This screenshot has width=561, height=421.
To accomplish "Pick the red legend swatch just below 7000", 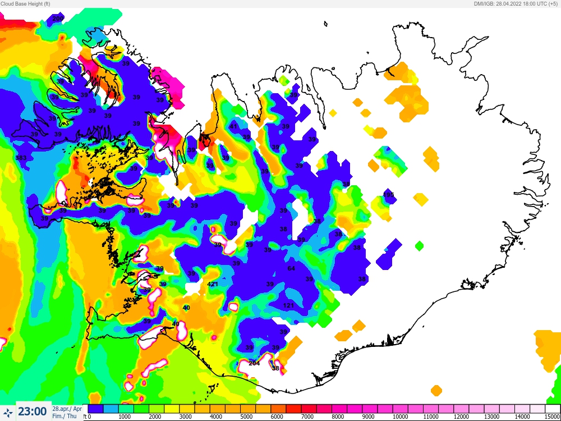I will tap(293, 409).
